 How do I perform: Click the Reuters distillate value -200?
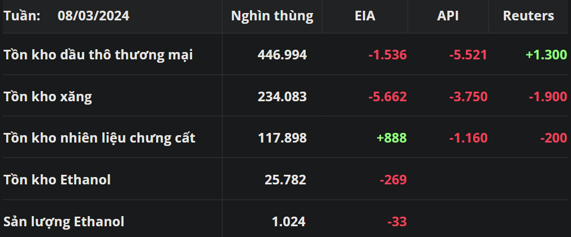click(x=553, y=138)
